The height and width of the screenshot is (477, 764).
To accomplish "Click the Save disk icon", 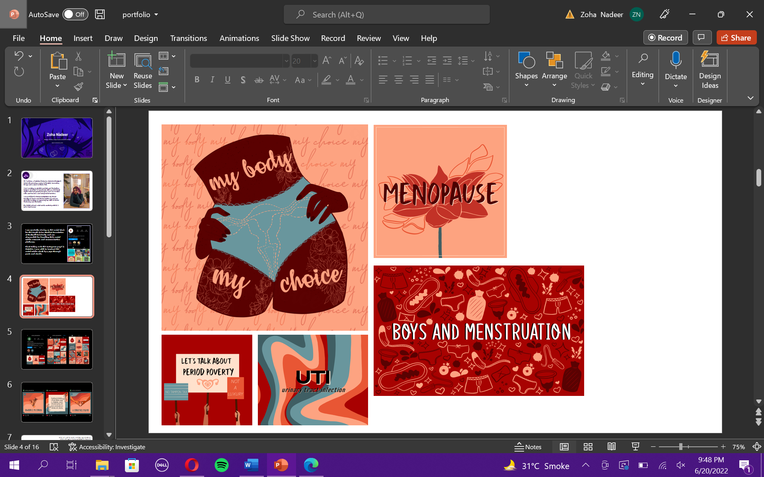I will pyautogui.click(x=100, y=15).
